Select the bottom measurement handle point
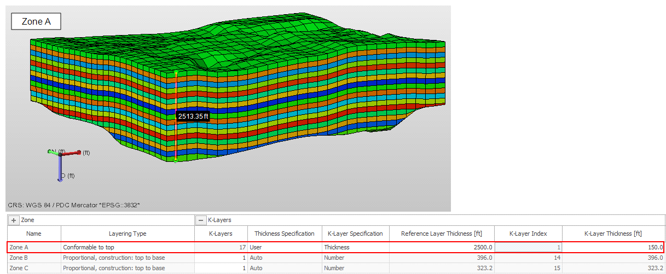The height and width of the screenshot is (274, 666). (x=176, y=160)
